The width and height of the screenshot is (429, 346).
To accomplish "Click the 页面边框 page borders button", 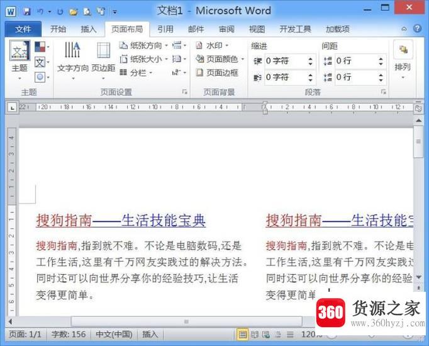I will pos(217,72).
